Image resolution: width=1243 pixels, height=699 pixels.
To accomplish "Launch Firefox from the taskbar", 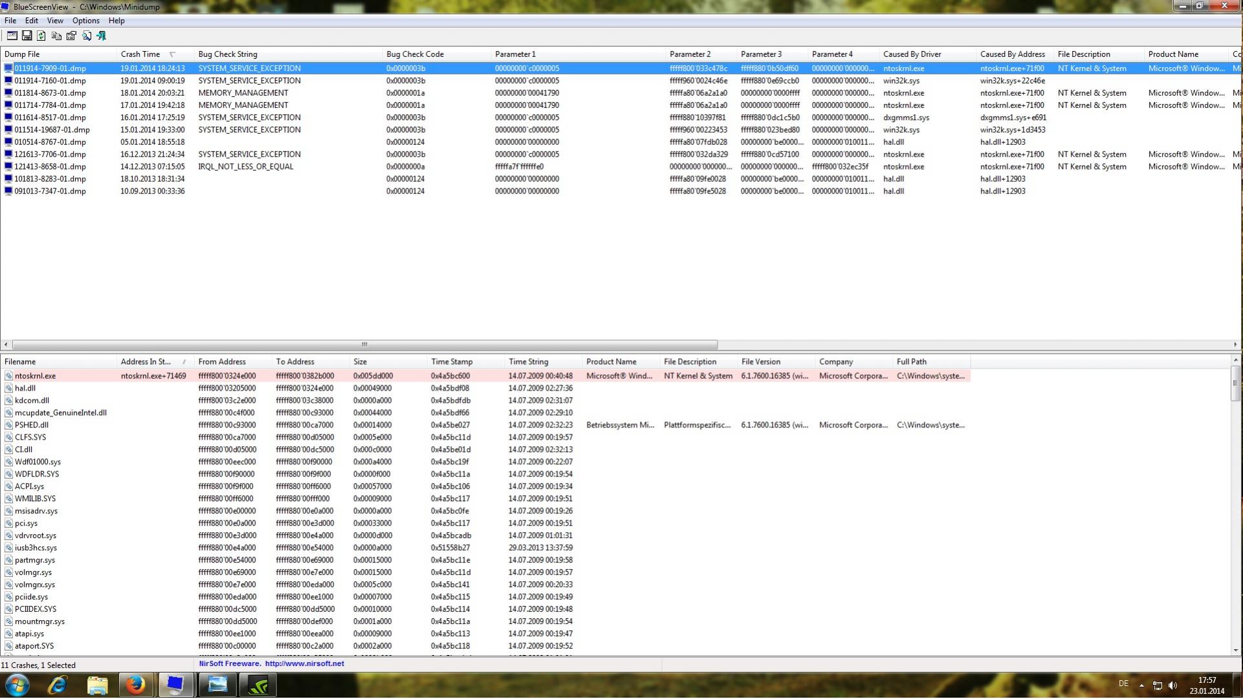I will [135, 685].
